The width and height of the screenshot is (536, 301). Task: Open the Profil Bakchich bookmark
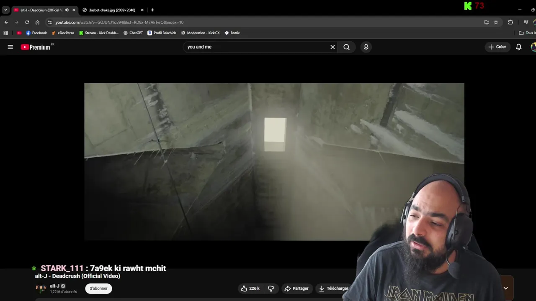coord(162,33)
